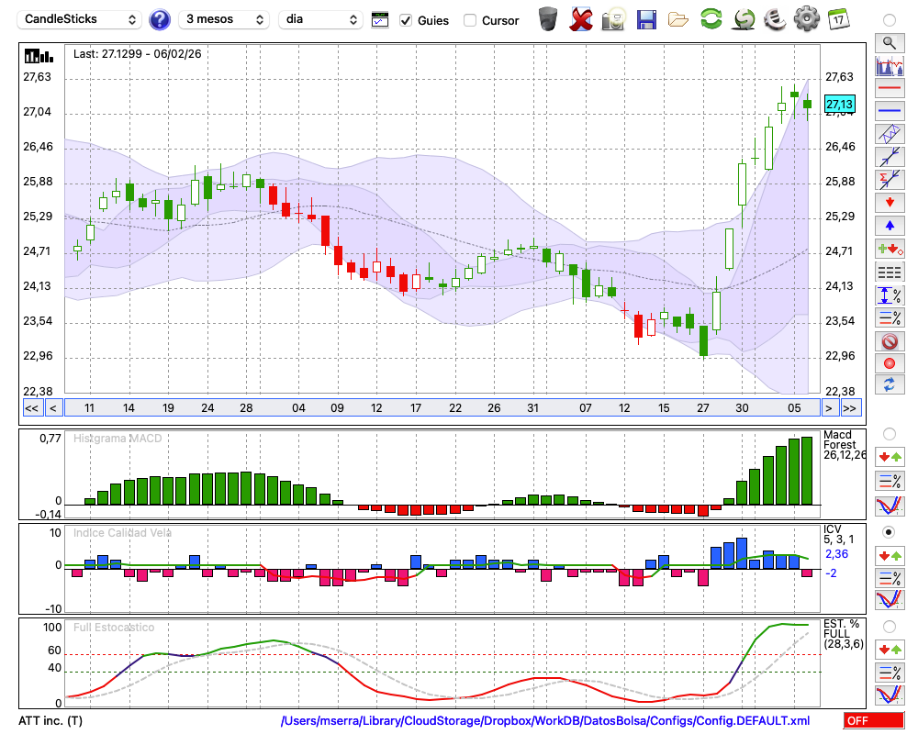Screen dimensions: 918x734
Task: Enable the Cursor checkbox
Action: pyautogui.click(x=470, y=20)
